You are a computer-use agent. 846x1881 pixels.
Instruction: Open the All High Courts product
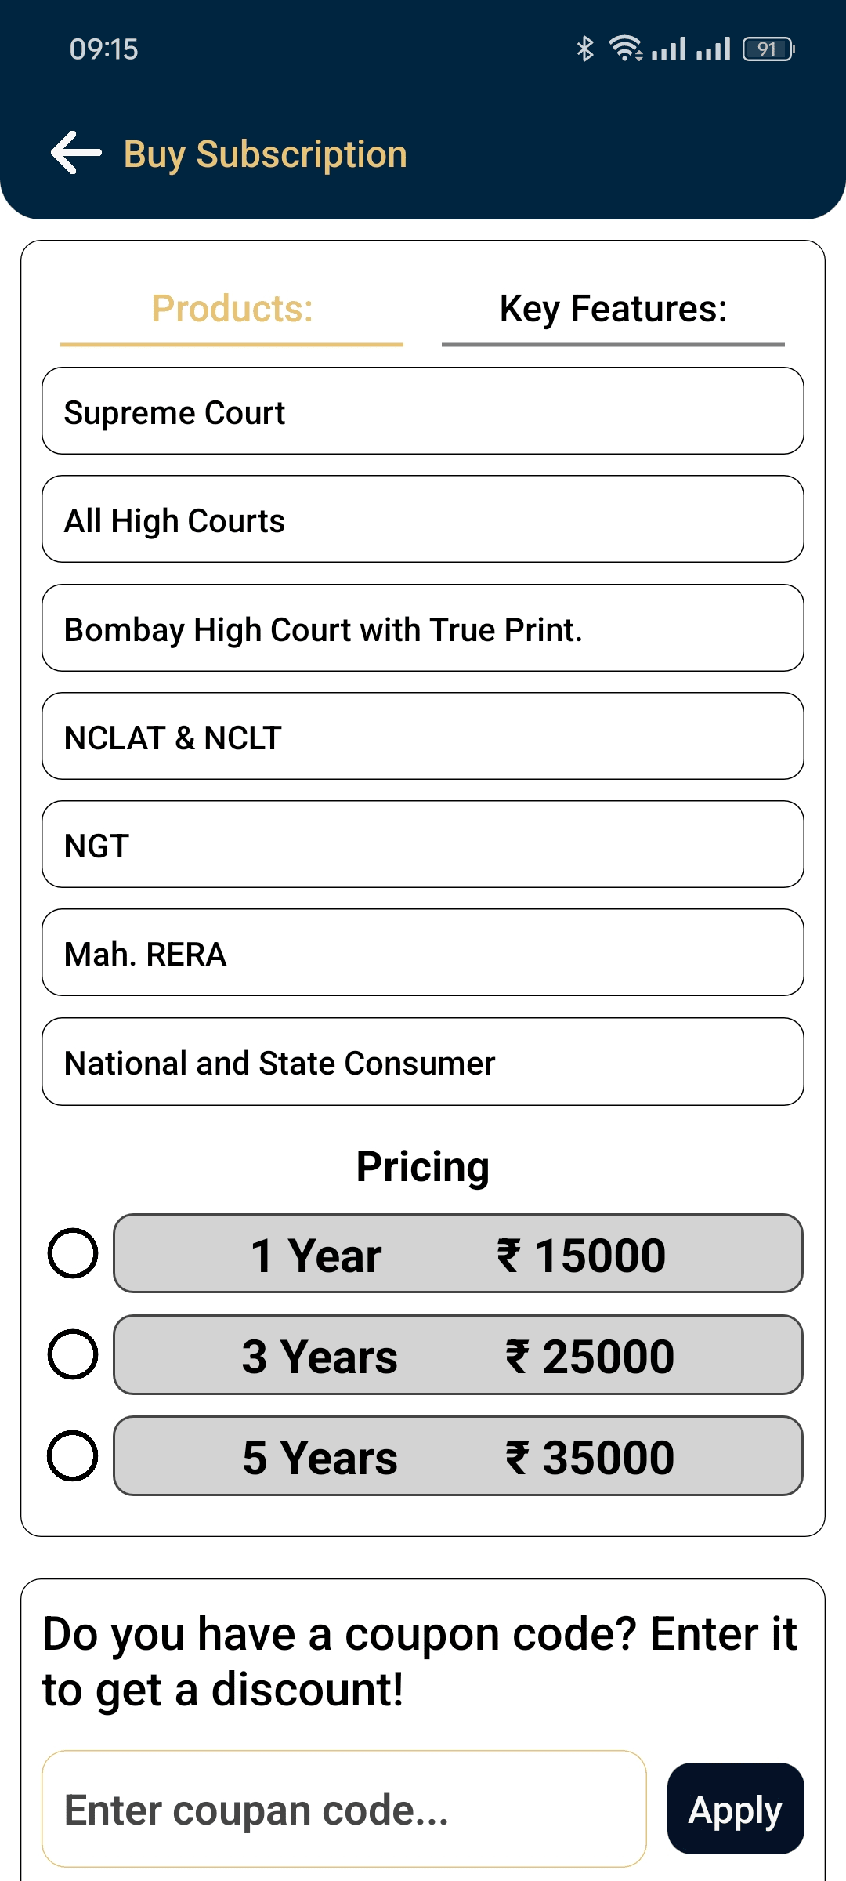click(x=423, y=519)
